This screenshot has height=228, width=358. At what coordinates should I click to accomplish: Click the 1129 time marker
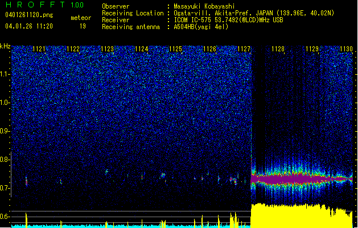pos(312,49)
